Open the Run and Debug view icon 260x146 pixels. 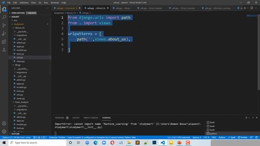pyautogui.click(x=4, y=33)
